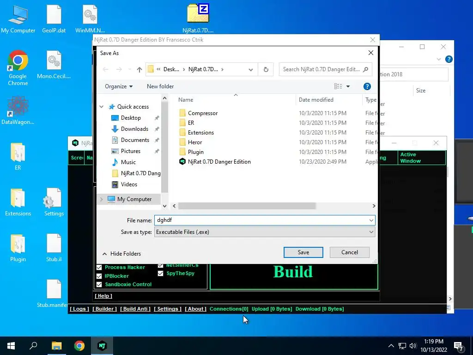
Task: Open the [Logs] tab in NjRat
Action: coord(79,309)
